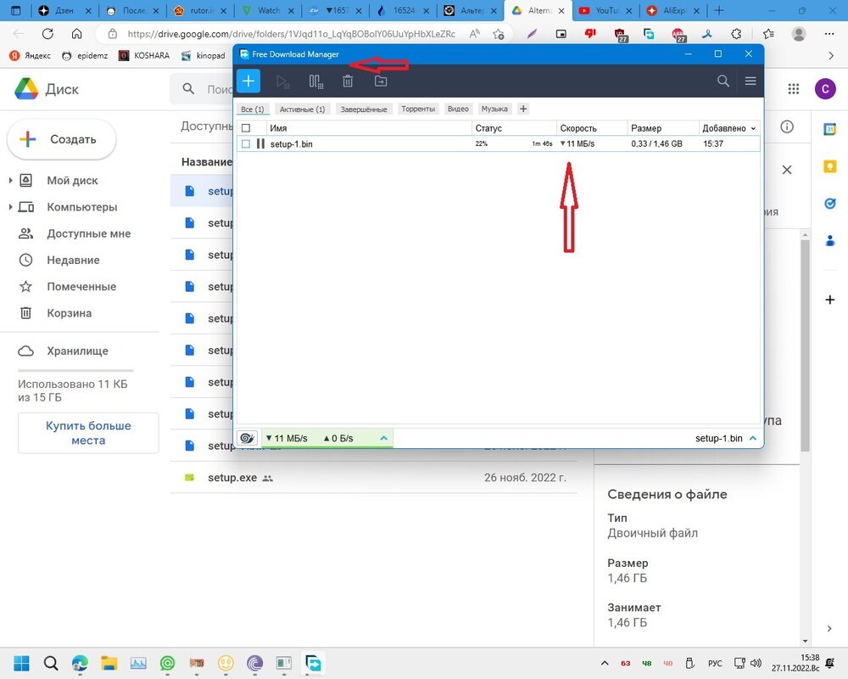The image size is (848, 679).
Task: Open search in Free Download Manager
Action: 722,81
